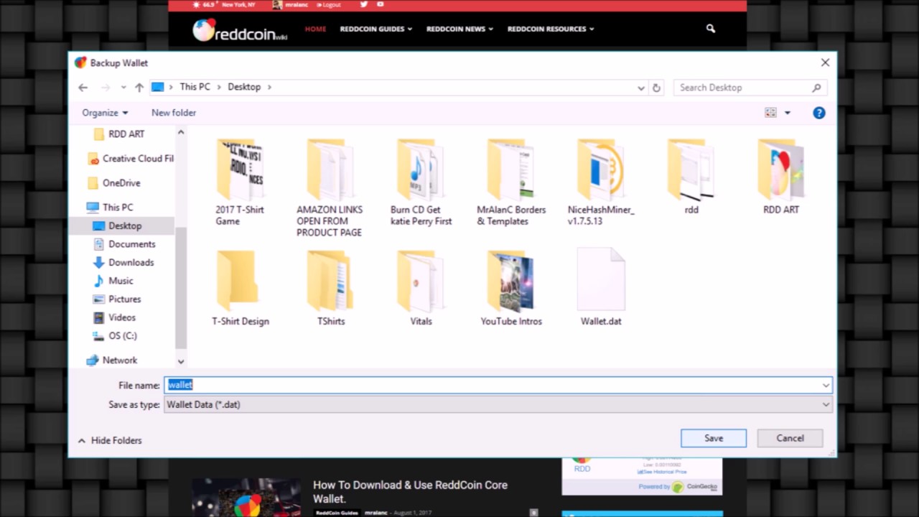Select Downloads in navigation pane
Screen dimensions: 919x517
(123, 263)
